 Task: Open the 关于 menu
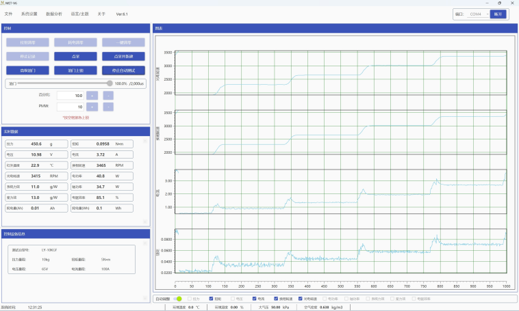[101, 14]
